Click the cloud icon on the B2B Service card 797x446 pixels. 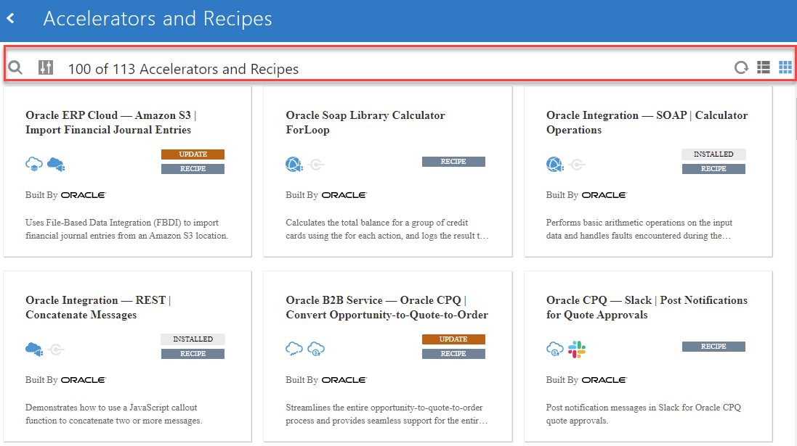294,349
